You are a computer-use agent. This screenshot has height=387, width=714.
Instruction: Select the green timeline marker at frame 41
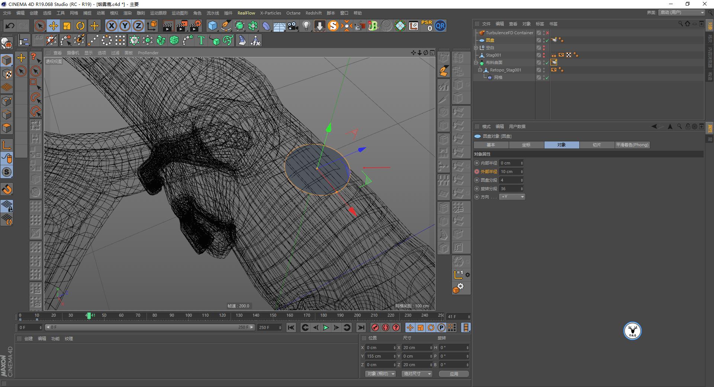coord(89,316)
